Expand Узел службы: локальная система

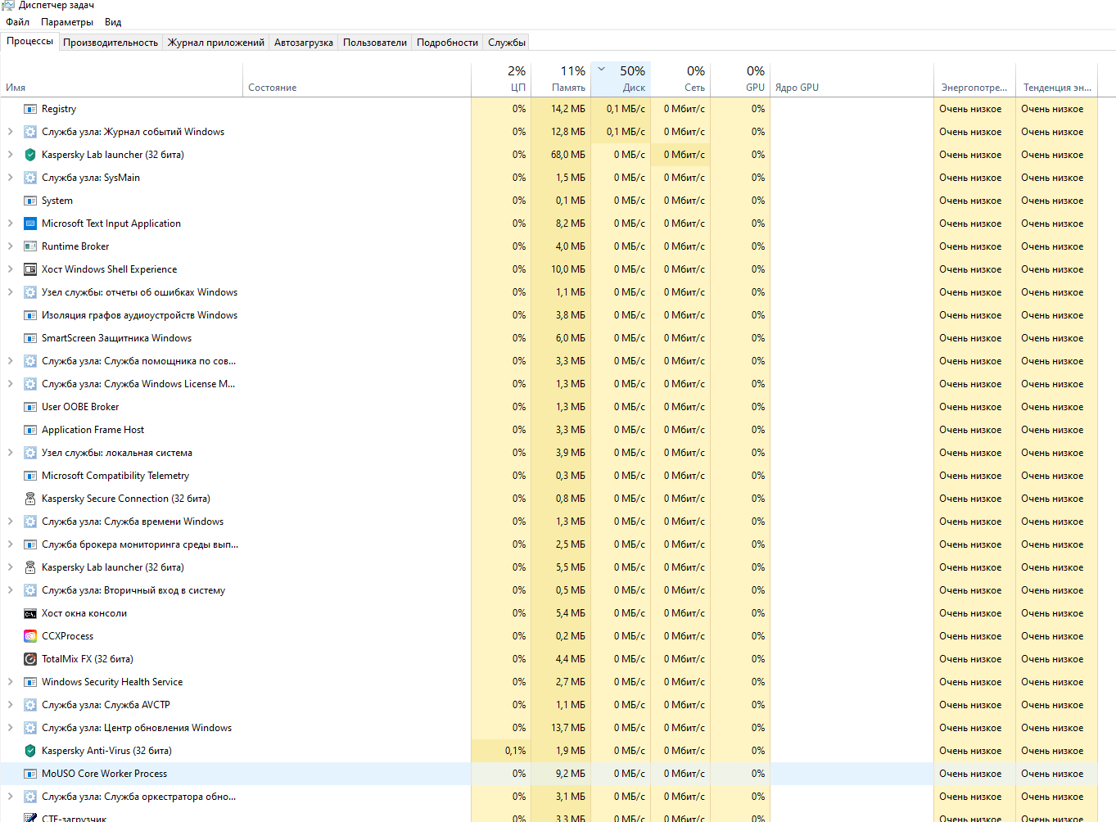click(x=10, y=453)
